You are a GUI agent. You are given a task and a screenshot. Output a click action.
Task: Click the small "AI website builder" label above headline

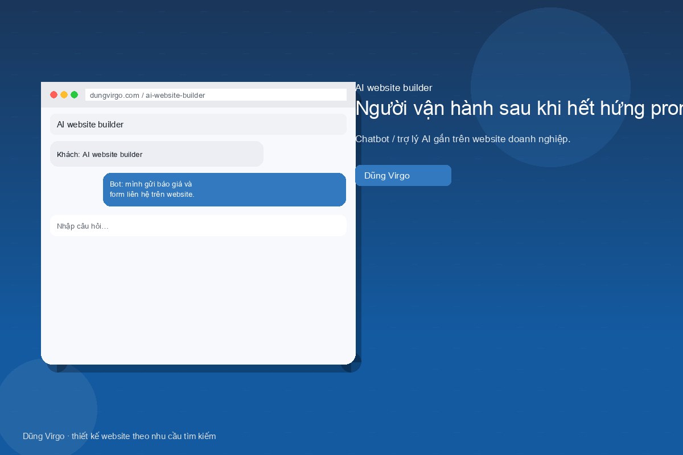(x=394, y=88)
